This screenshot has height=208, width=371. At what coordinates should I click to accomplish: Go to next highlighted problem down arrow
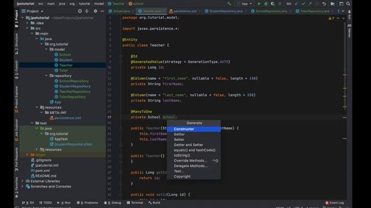pyautogui.click(x=343, y=18)
